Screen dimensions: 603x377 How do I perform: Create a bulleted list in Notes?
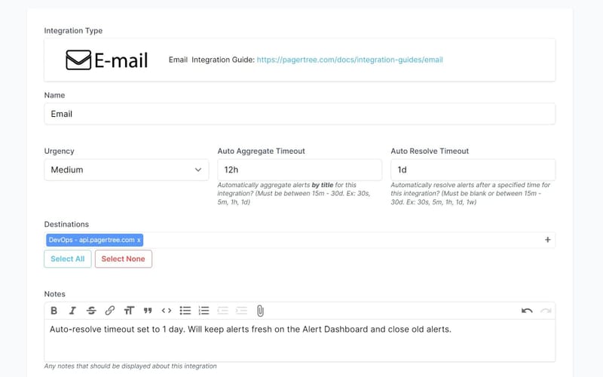click(185, 311)
